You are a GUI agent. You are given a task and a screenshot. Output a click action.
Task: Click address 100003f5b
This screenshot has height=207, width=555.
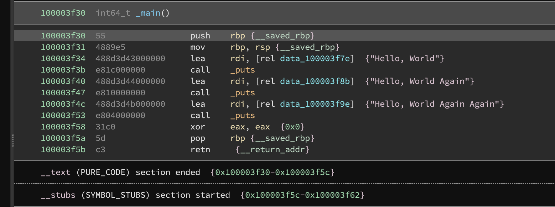click(x=63, y=149)
